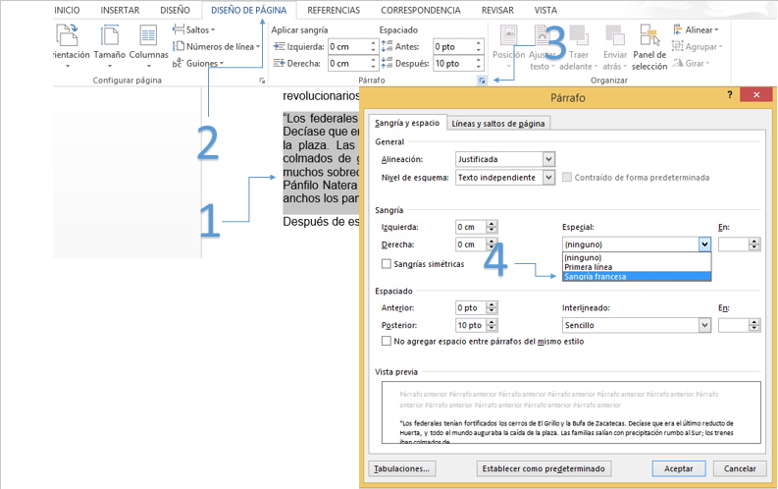Open the Párrafo dialog launcher arrow
Screen dimensions: 778x489
(x=483, y=81)
